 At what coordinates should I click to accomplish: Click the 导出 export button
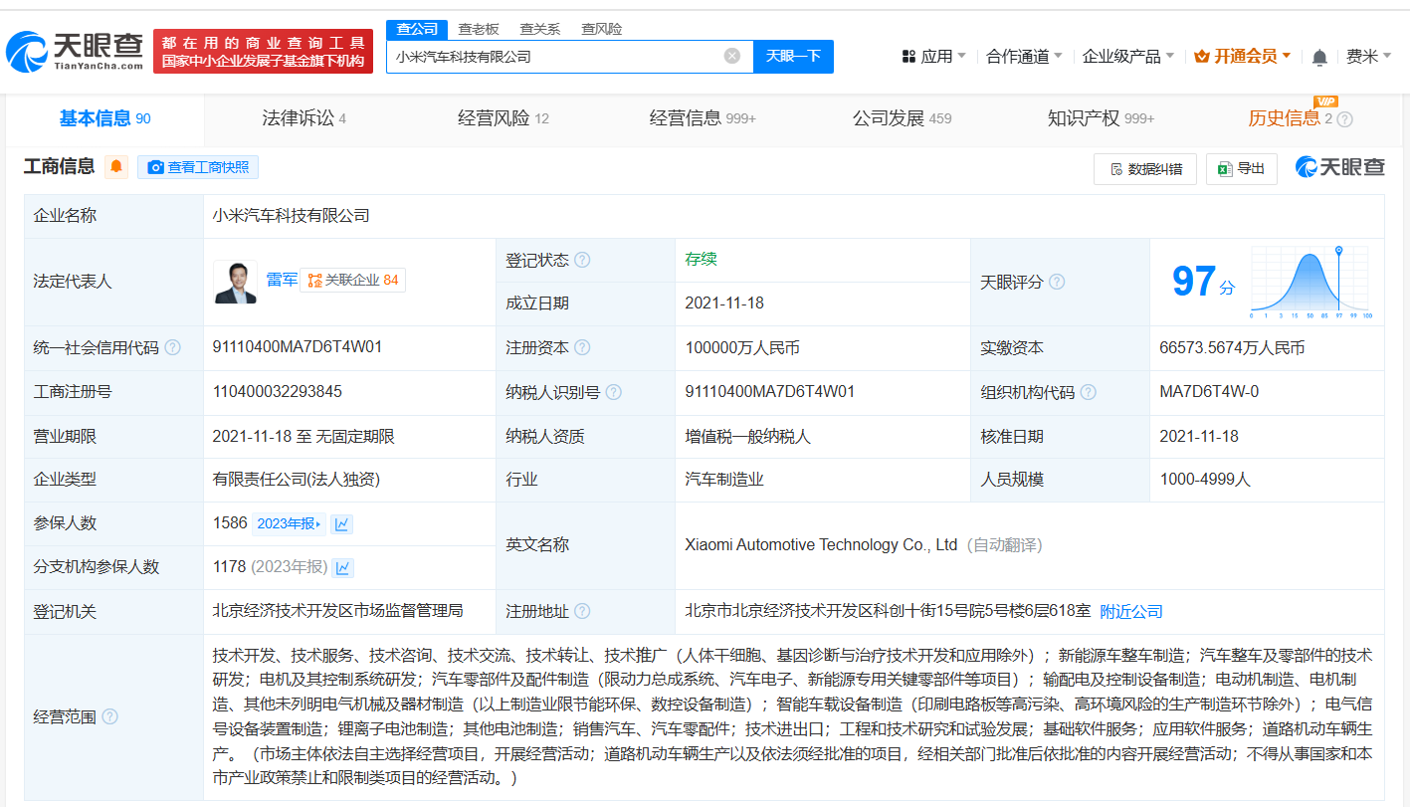1241,169
